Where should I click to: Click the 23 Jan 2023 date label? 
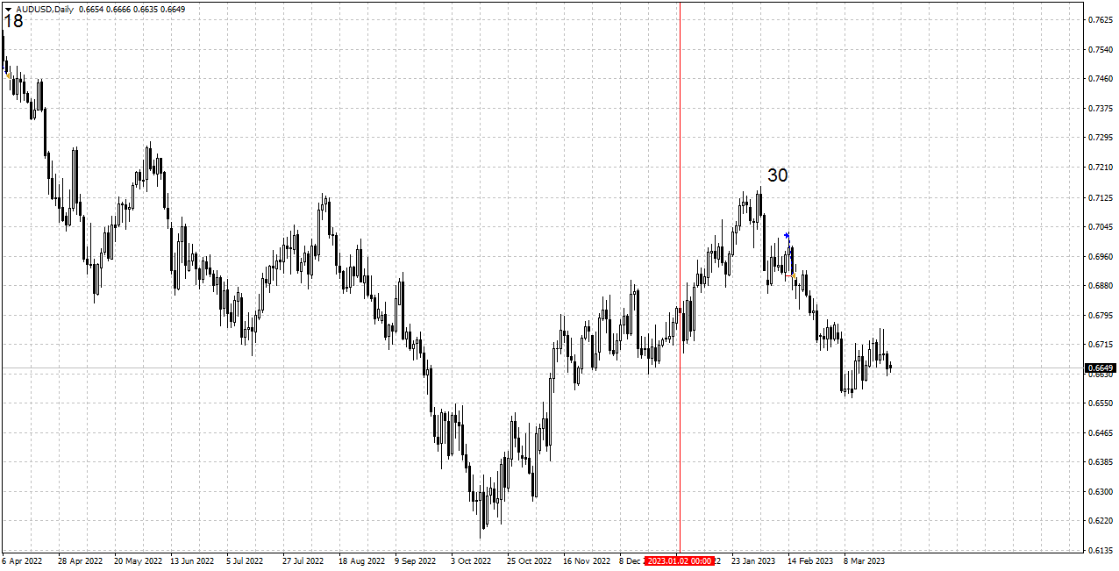(x=754, y=560)
